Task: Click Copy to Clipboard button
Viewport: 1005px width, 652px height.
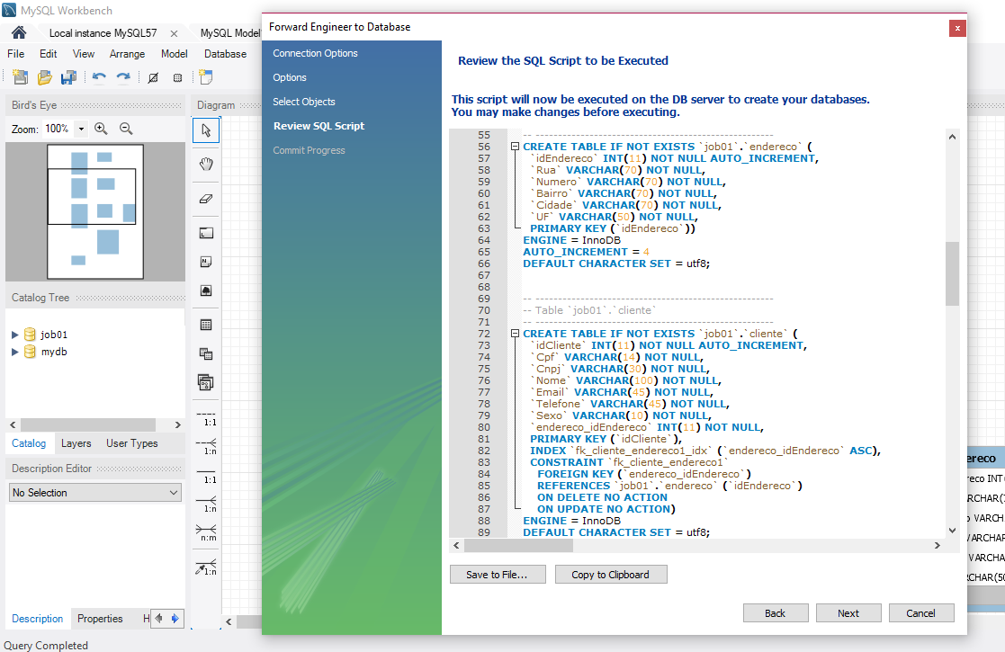Action: click(x=611, y=575)
